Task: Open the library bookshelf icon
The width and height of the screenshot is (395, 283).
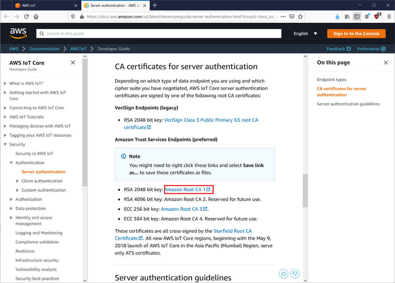Action: coord(347,17)
